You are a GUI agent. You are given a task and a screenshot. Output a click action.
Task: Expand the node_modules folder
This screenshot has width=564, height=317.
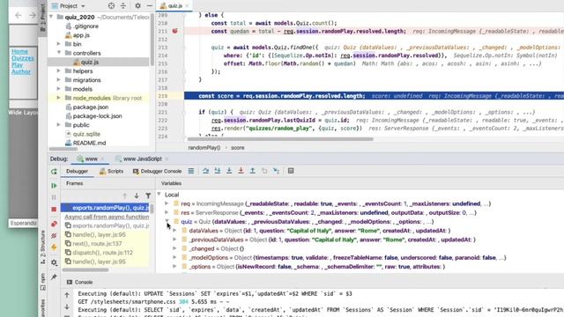click(x=59, y=98)
